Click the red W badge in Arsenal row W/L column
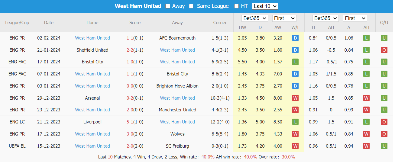395x163 pixels. pos(295,98)
